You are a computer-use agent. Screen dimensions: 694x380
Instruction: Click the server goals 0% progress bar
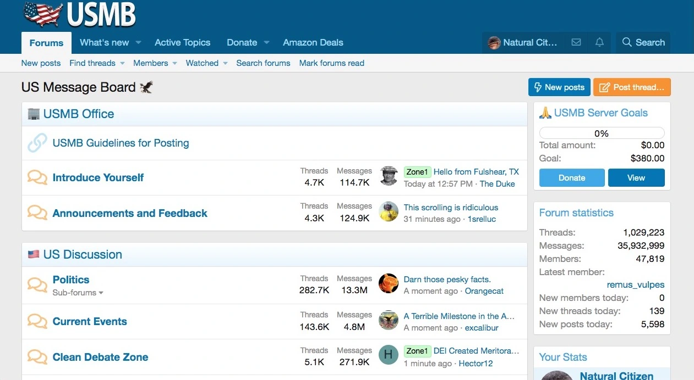click(x=602, y=133)
